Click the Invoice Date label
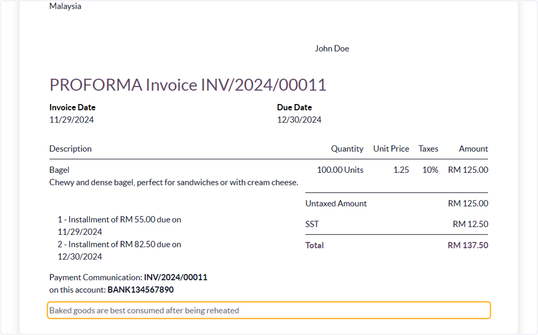This screenshot has width=538, height=335. click(x=72, y=107)
